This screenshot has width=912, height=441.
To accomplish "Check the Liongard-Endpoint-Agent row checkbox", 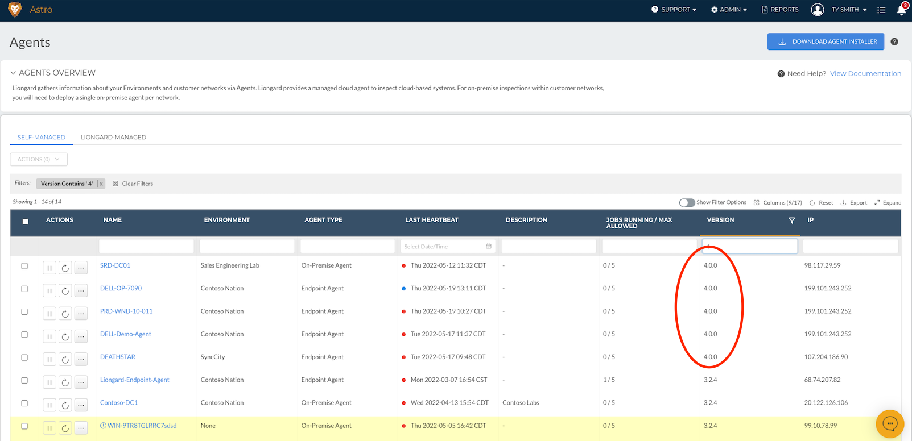I will pos(24,380).
